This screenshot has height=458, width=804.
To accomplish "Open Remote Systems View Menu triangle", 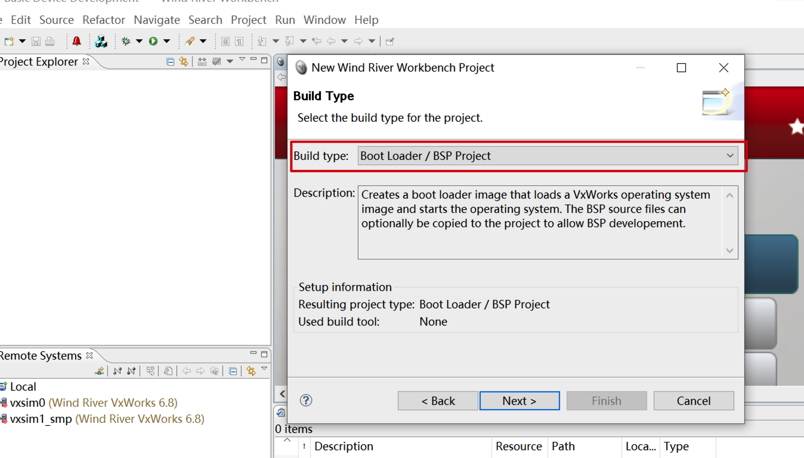I will point(264,368).
